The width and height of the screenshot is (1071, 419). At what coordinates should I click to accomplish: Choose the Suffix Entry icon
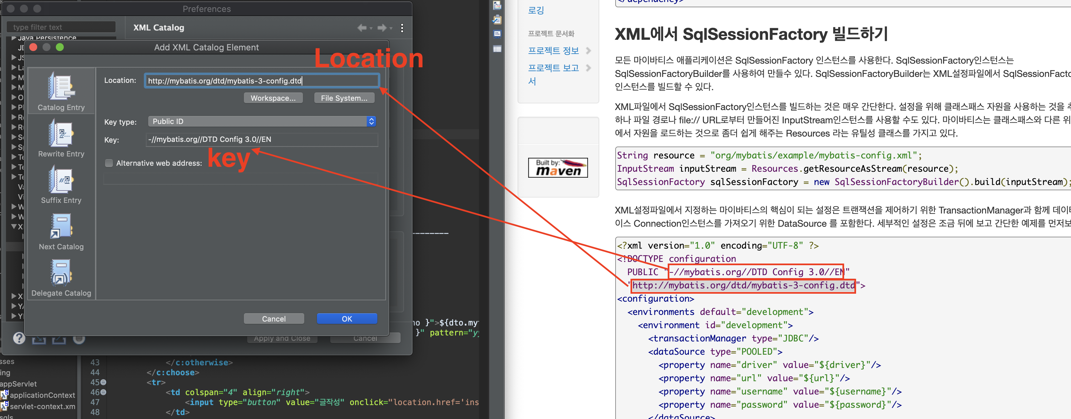(61, 180)
